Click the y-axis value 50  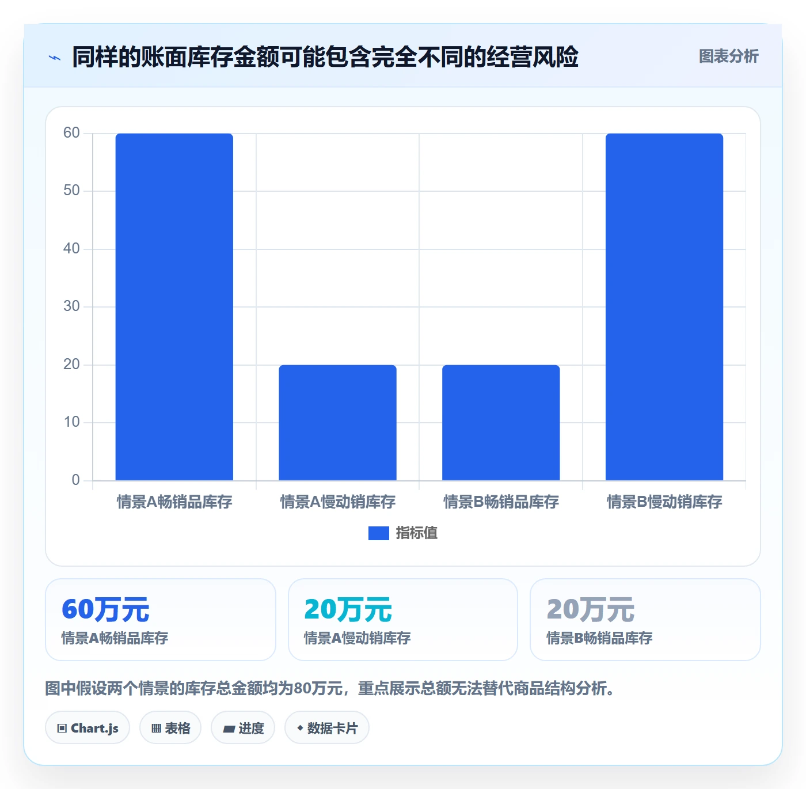71,191
